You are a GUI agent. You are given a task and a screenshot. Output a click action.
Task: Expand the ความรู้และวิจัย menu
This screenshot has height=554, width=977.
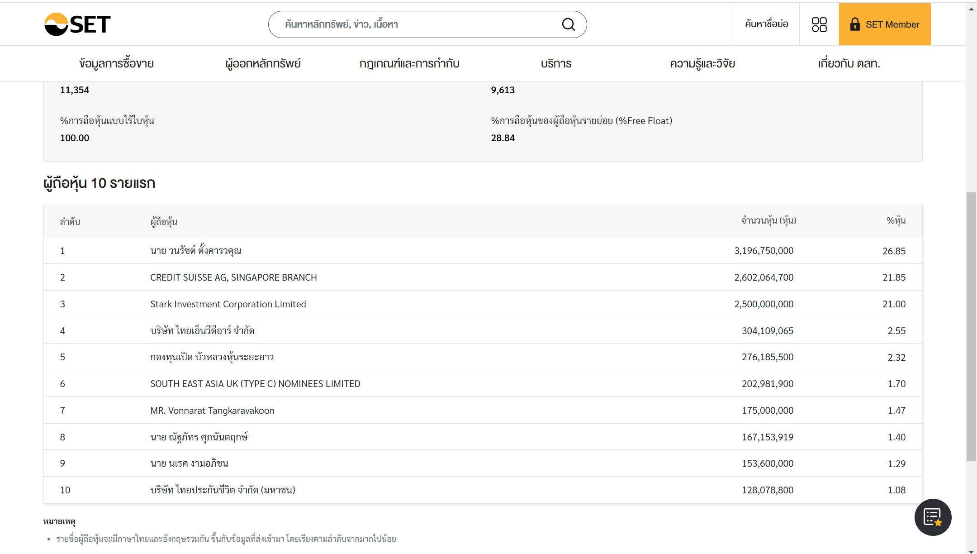pyautogui.click(x=702, y=63)
